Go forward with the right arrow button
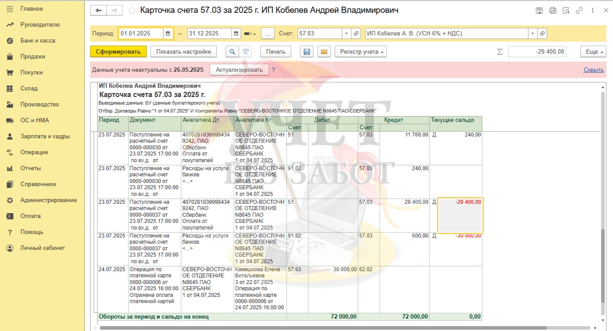 114,10
